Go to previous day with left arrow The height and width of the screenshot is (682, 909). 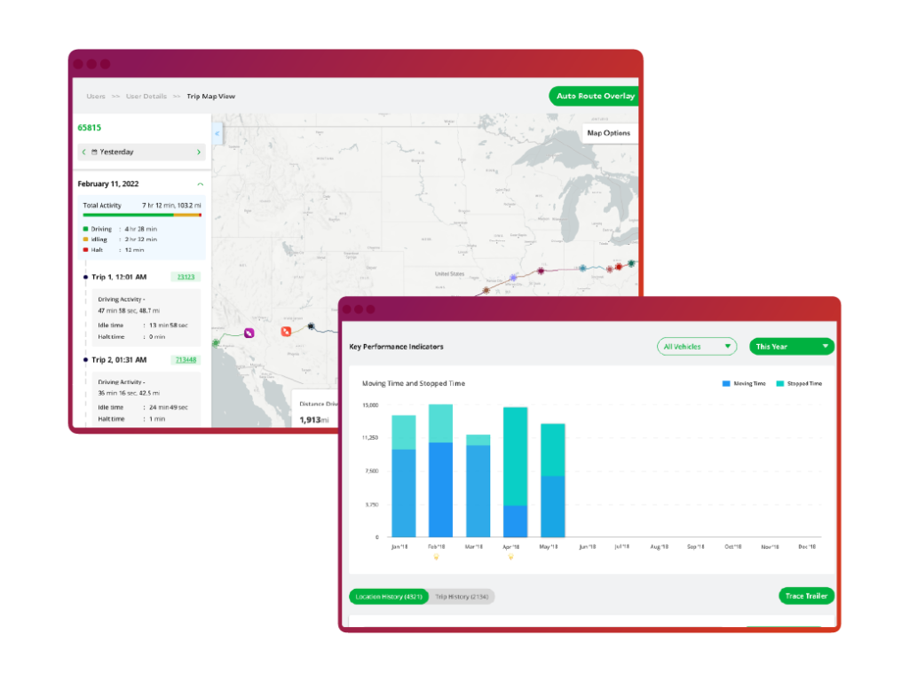[x=84, y=153]
